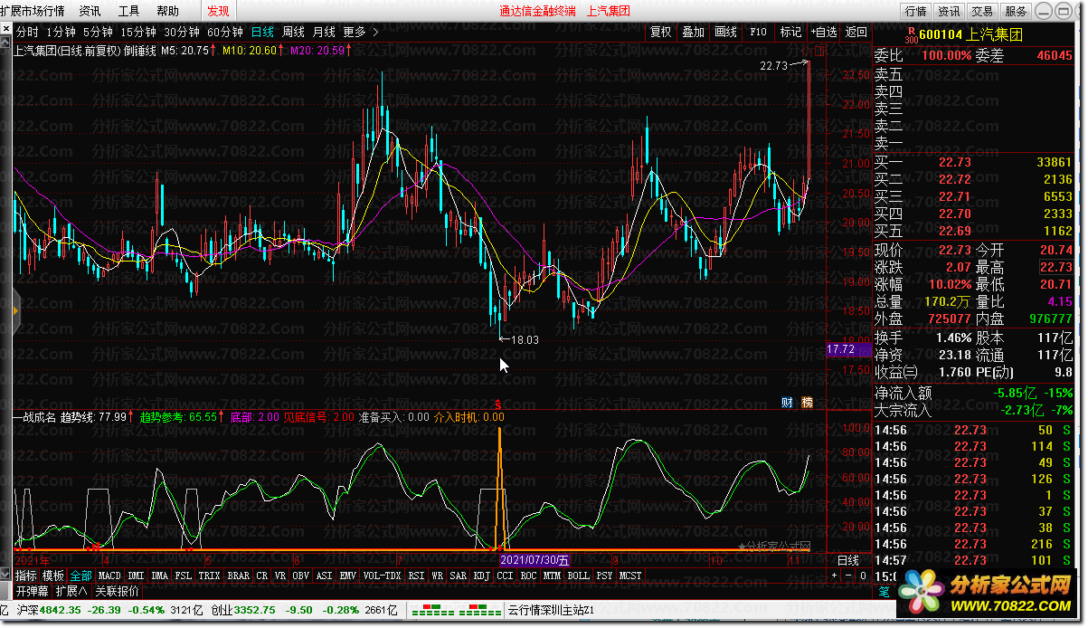Click the 标记 mark button
1088x628 pixels.
coord(790,32)
